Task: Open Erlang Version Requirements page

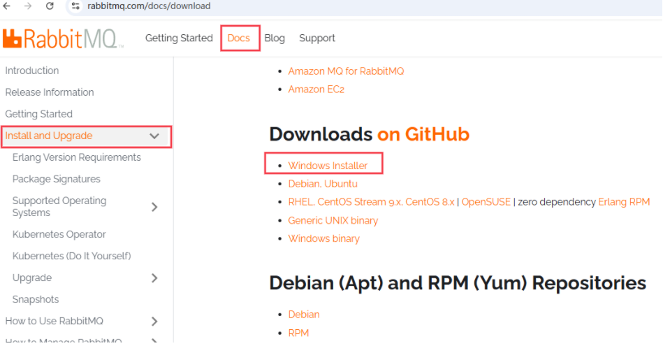Action: click(x=77, y=157)
